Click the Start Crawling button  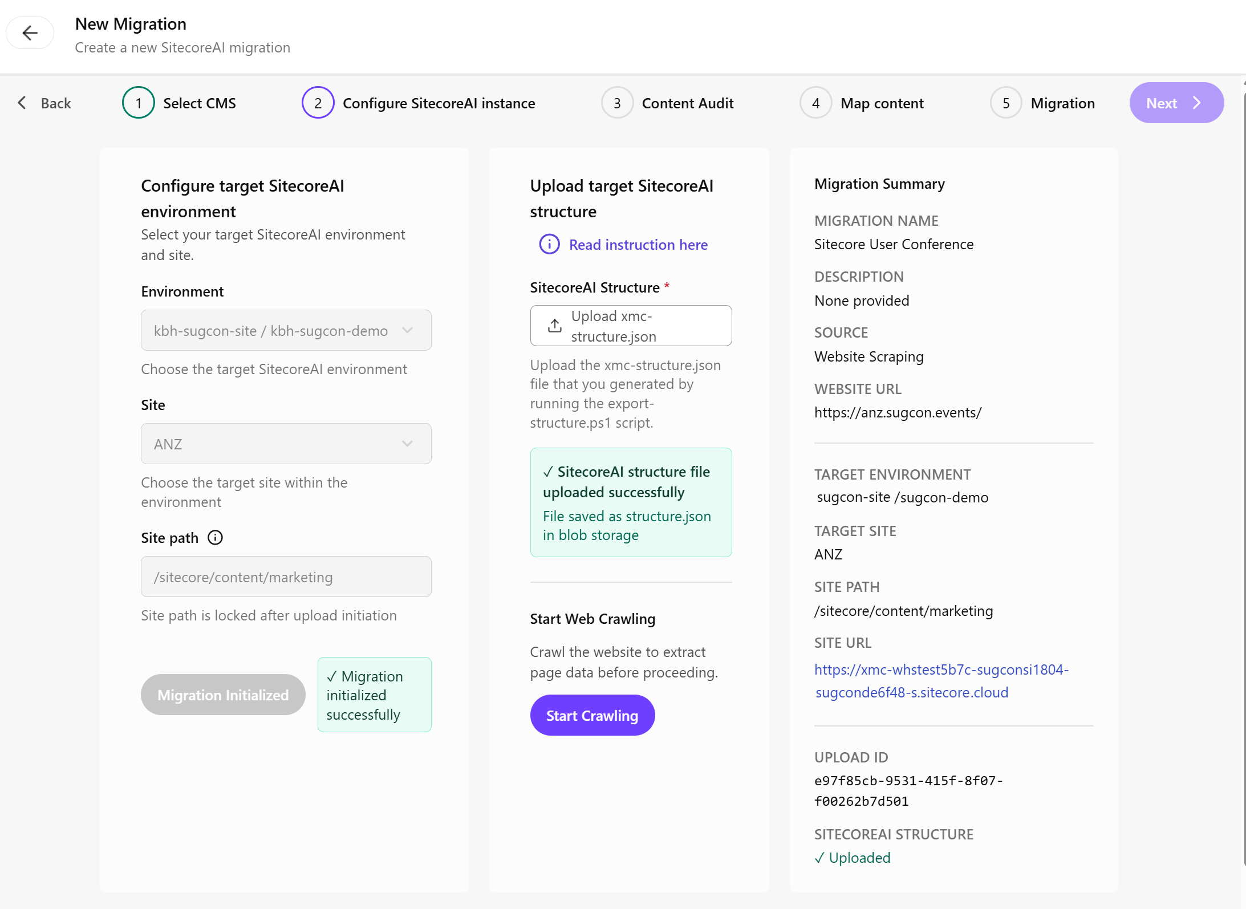point(592,716)
